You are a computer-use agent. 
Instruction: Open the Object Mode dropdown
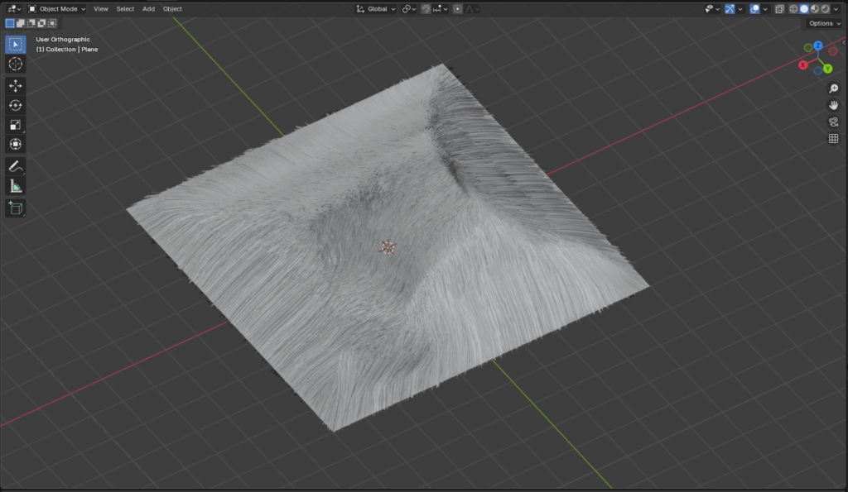[57, 8]
